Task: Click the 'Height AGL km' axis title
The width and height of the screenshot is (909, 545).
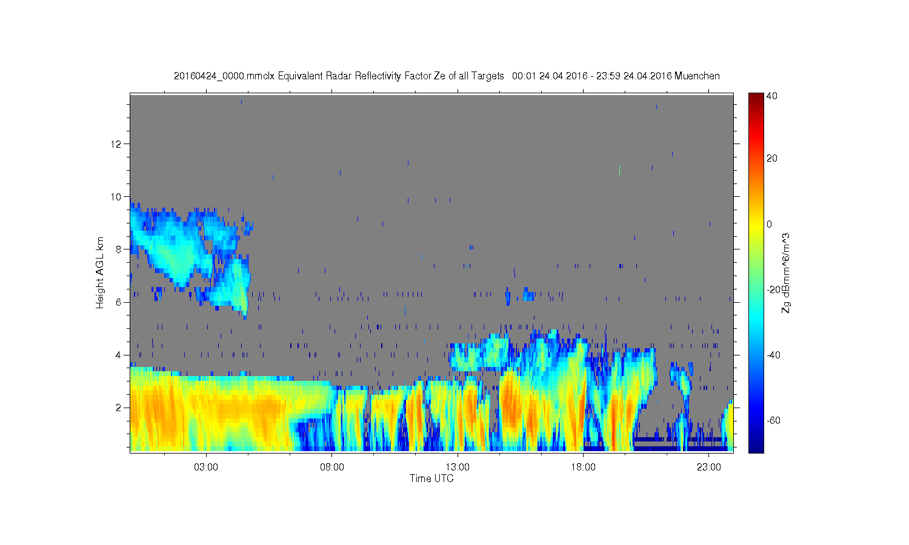Action: [100, 272]
